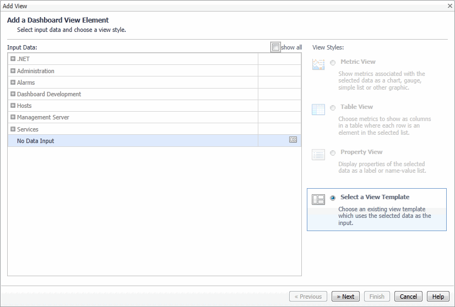Close the Add View dialog
Screen dimensions: 455x307
click(449, 6)
